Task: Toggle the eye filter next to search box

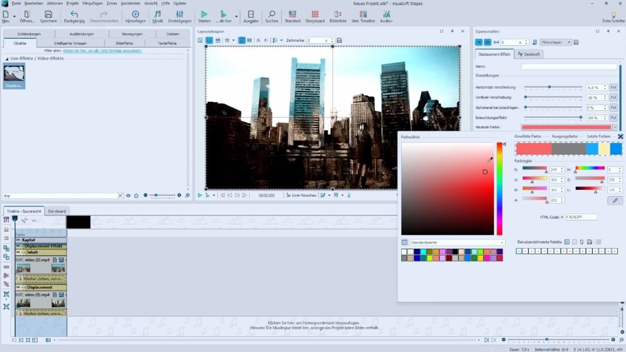Action: click(x=128, y=195)
